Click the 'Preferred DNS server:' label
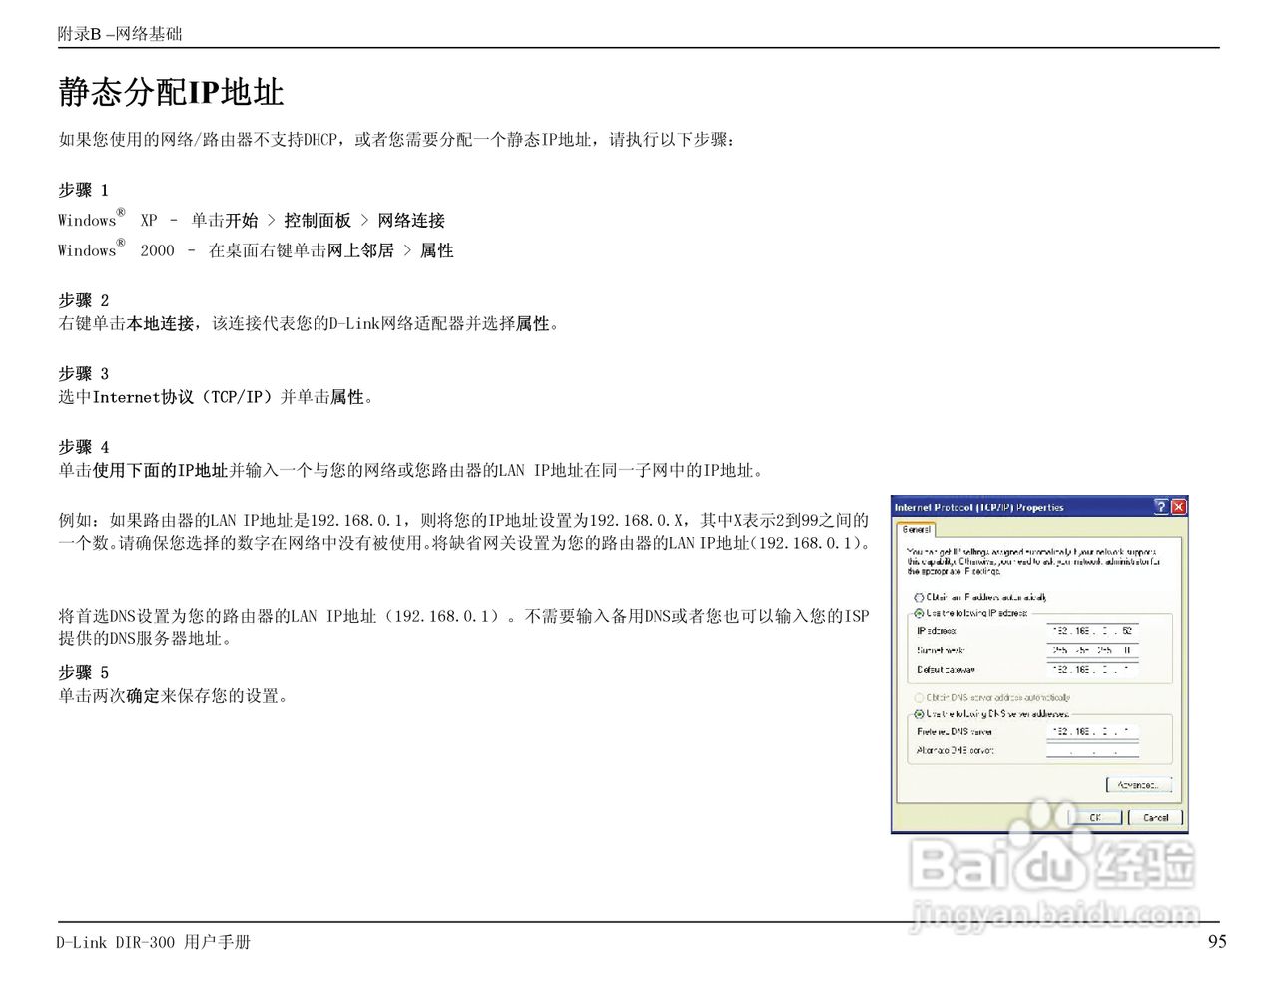The width and height of the screenshot is (1278, 987). pyautogui.click(x=955, y=732)
